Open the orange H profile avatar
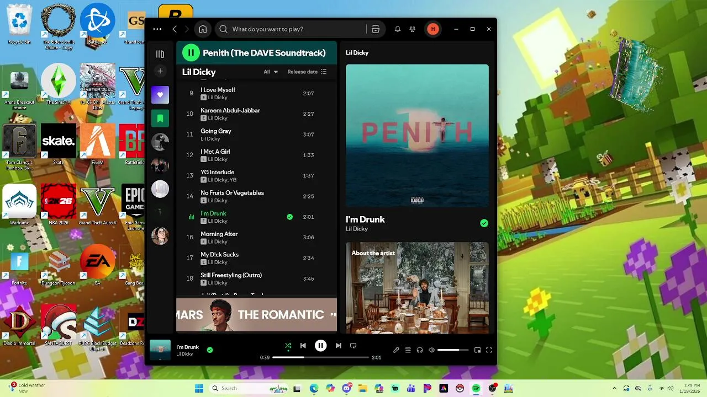The width and height of the screenshot is (707, 397). (x=433, y=29)
